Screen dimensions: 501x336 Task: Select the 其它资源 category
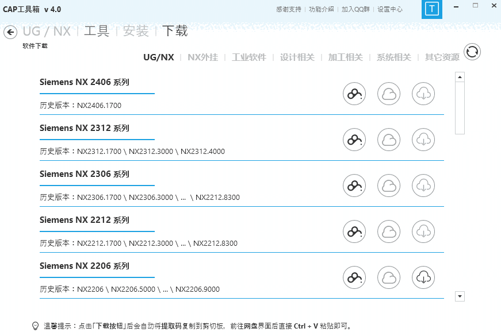point(442,57)
